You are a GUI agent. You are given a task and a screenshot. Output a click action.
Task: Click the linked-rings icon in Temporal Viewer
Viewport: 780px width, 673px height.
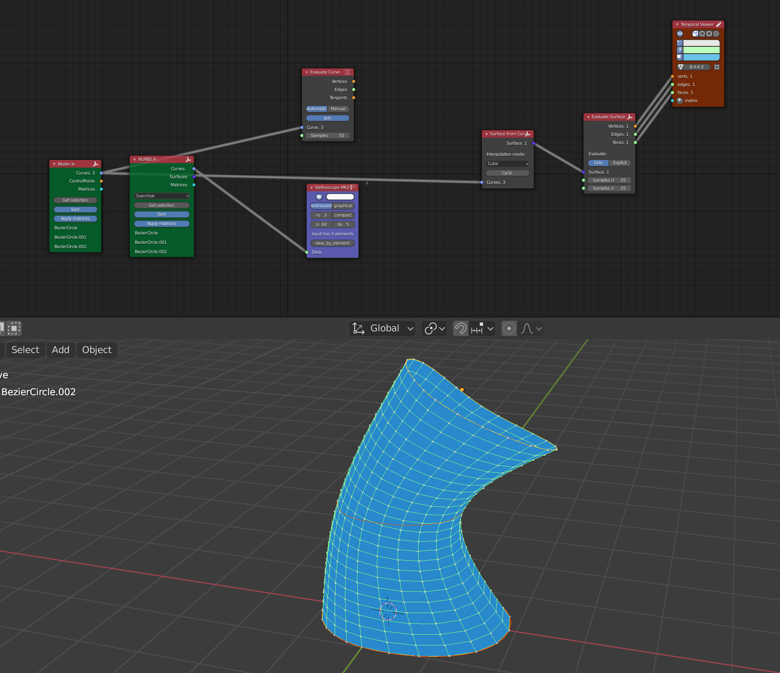[716, 34]
